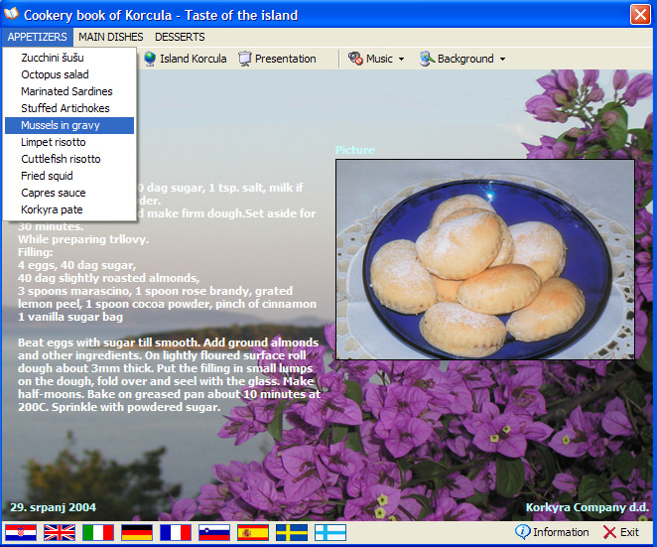Switch to Spanish via the Spain flag

253,533
